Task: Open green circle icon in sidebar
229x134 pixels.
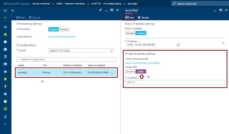Action: coord(5,109)
